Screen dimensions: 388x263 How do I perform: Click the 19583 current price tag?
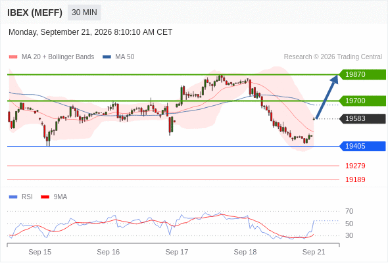362,118
